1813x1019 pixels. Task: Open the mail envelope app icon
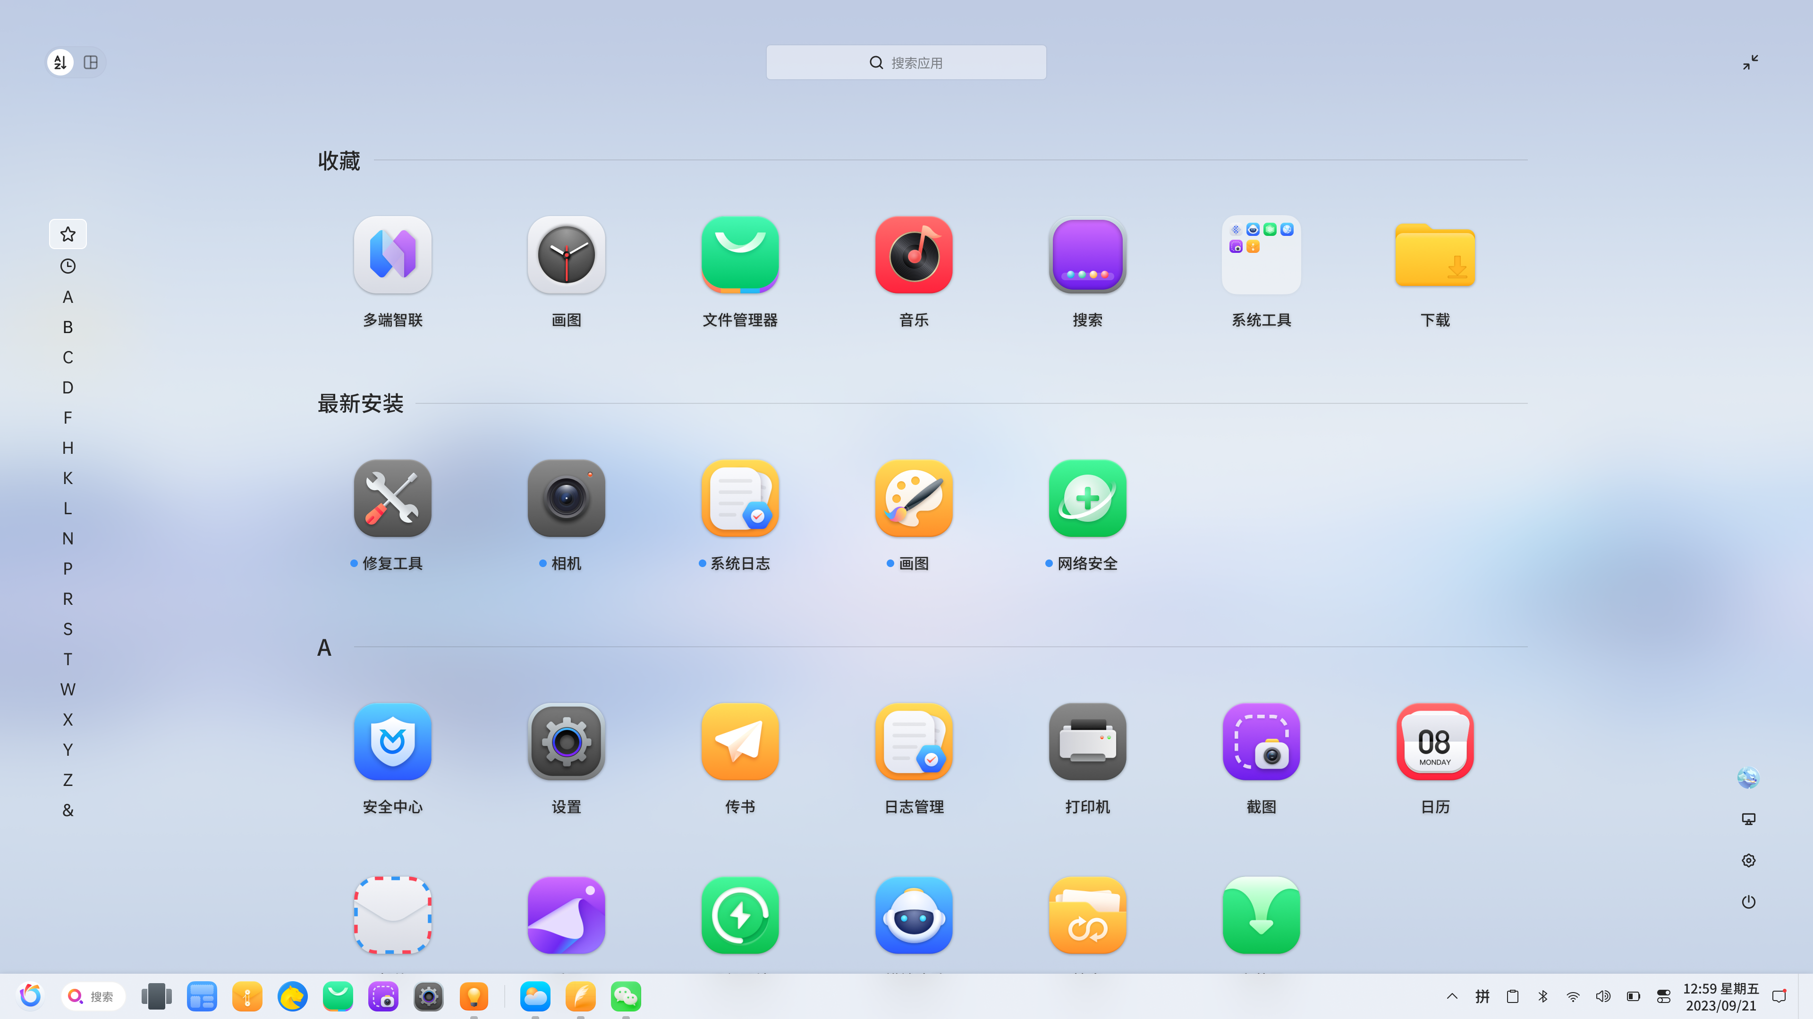tap(393, 915)
